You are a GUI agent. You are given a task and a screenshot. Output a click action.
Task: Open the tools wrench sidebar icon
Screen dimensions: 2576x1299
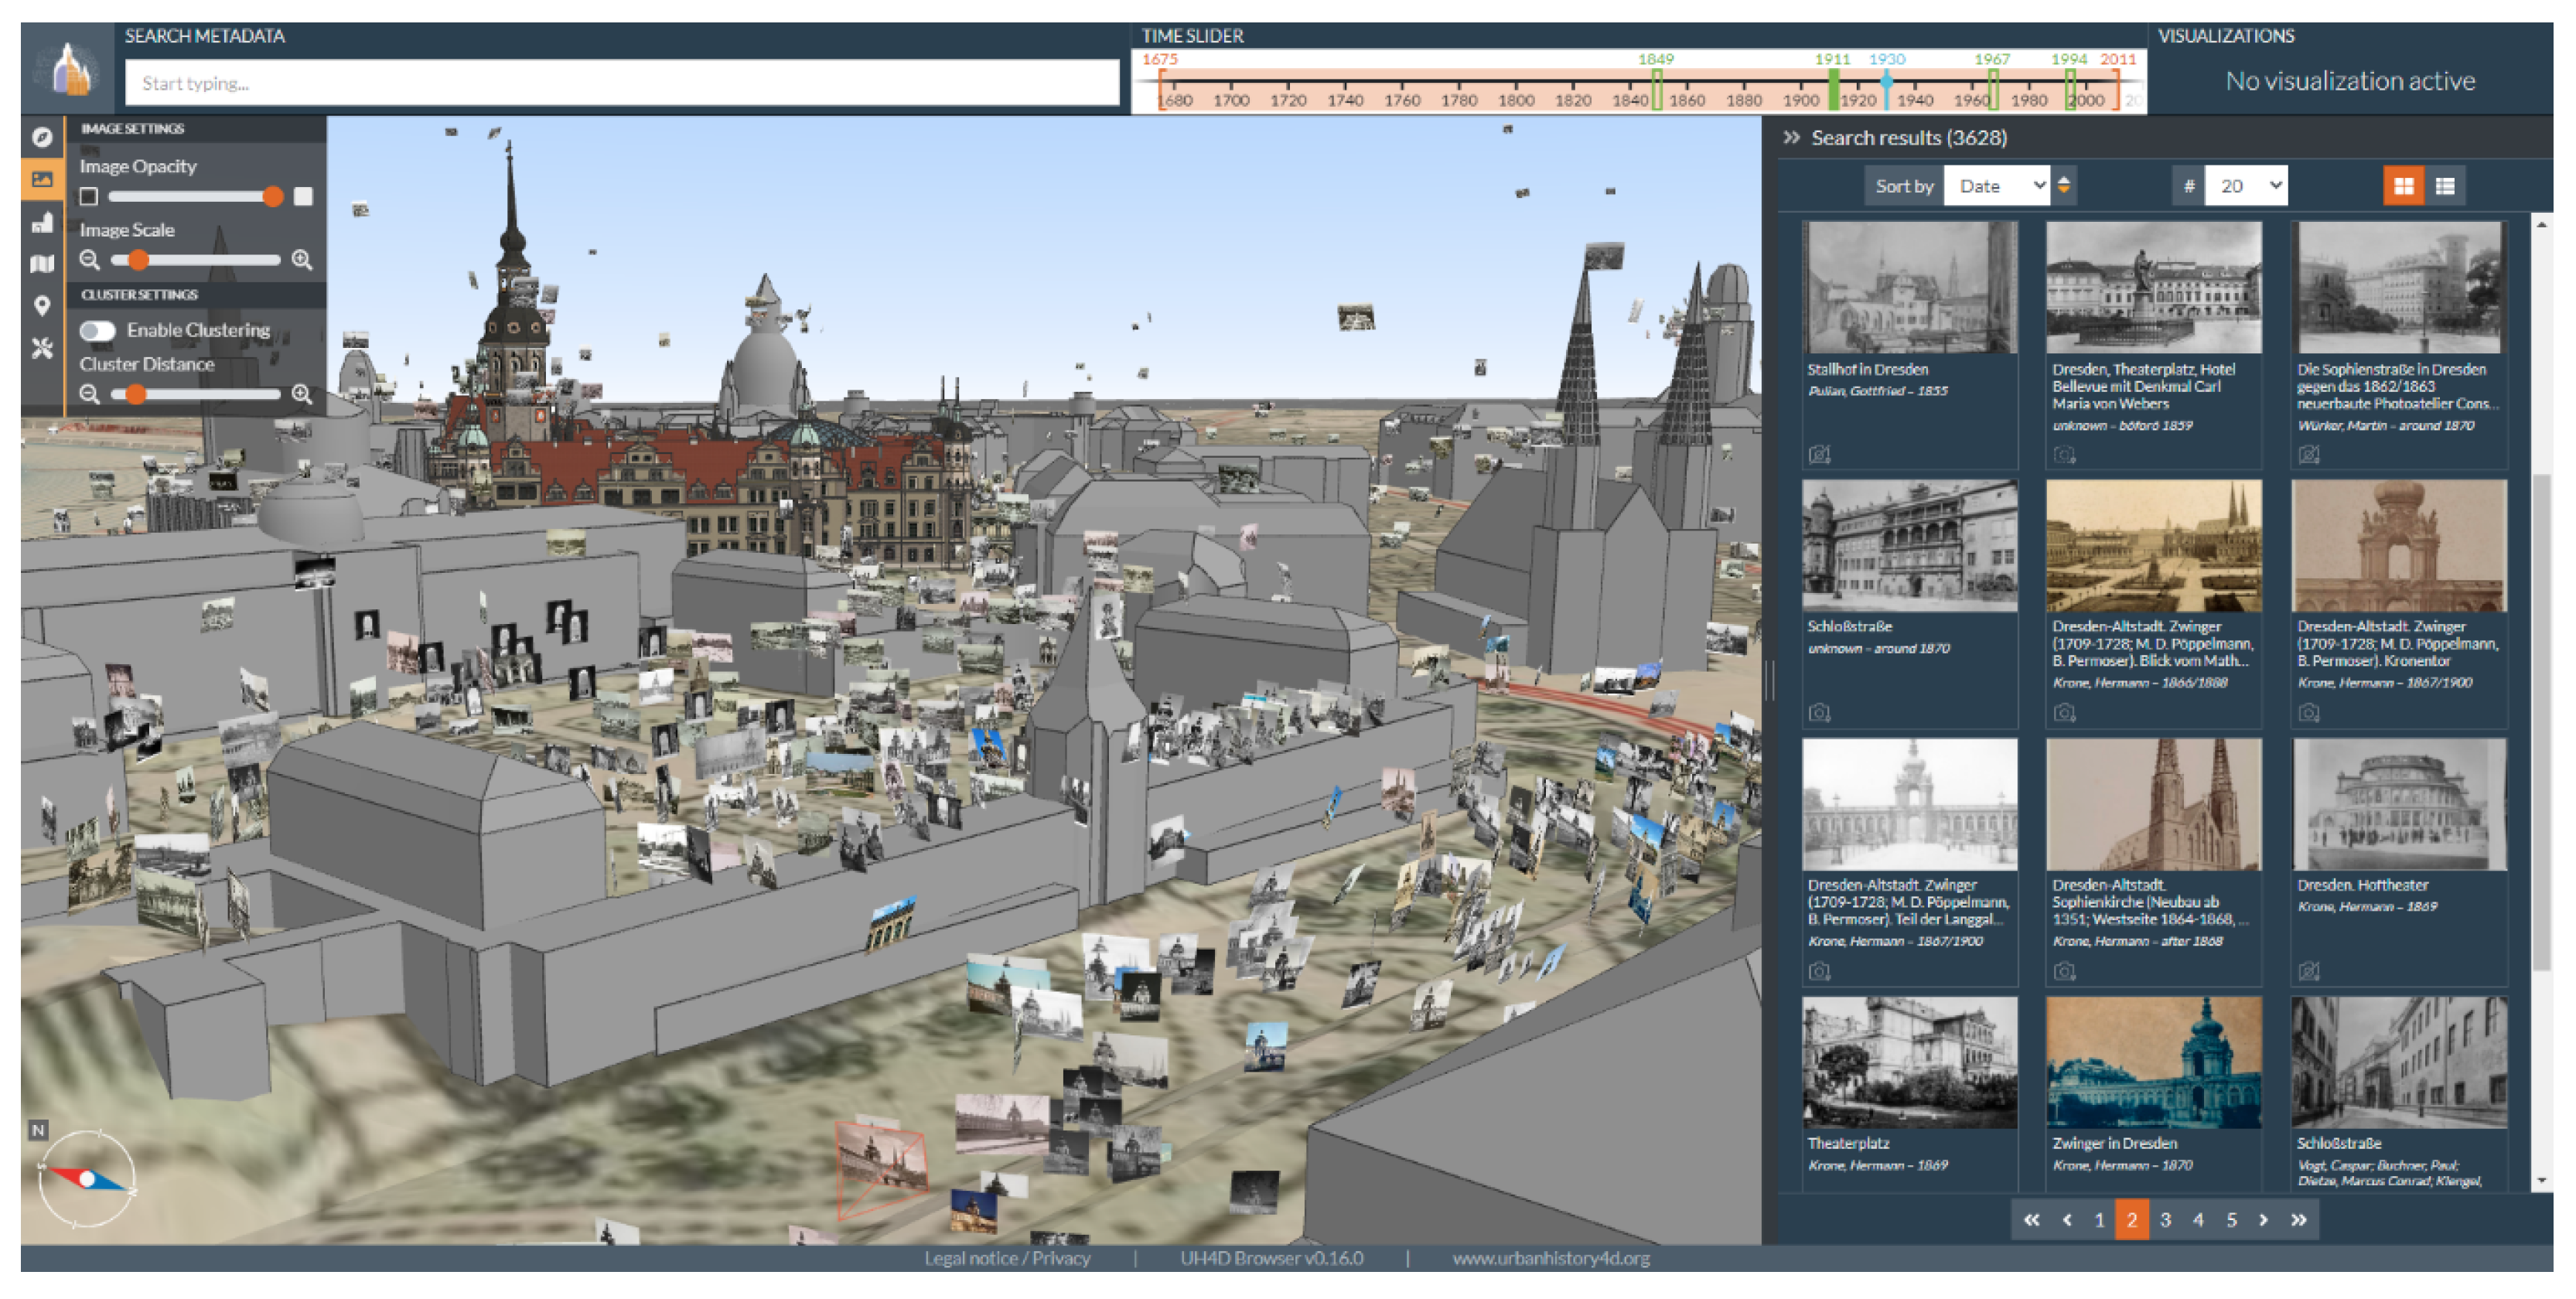pyautogui.click(x=42, y=348)
